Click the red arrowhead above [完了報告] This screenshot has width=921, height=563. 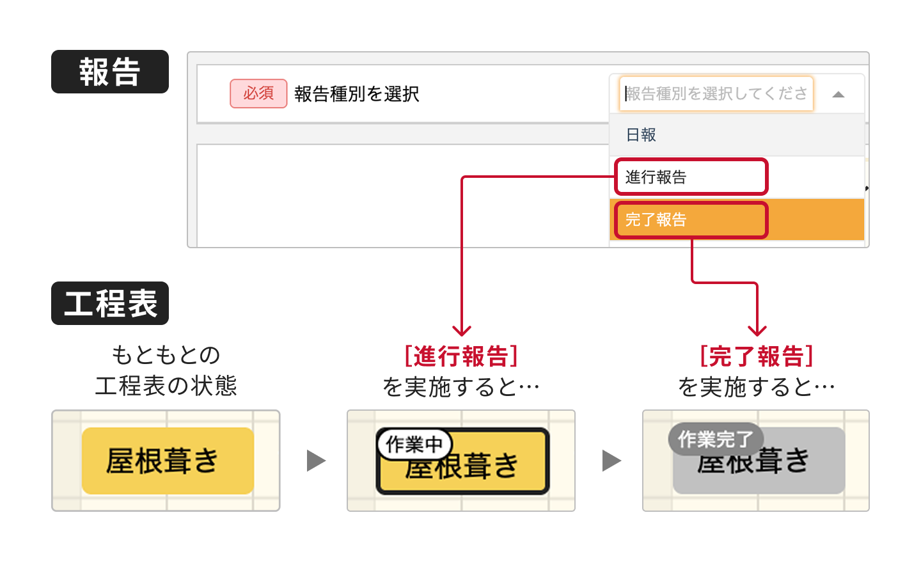(x=757, y=330)
